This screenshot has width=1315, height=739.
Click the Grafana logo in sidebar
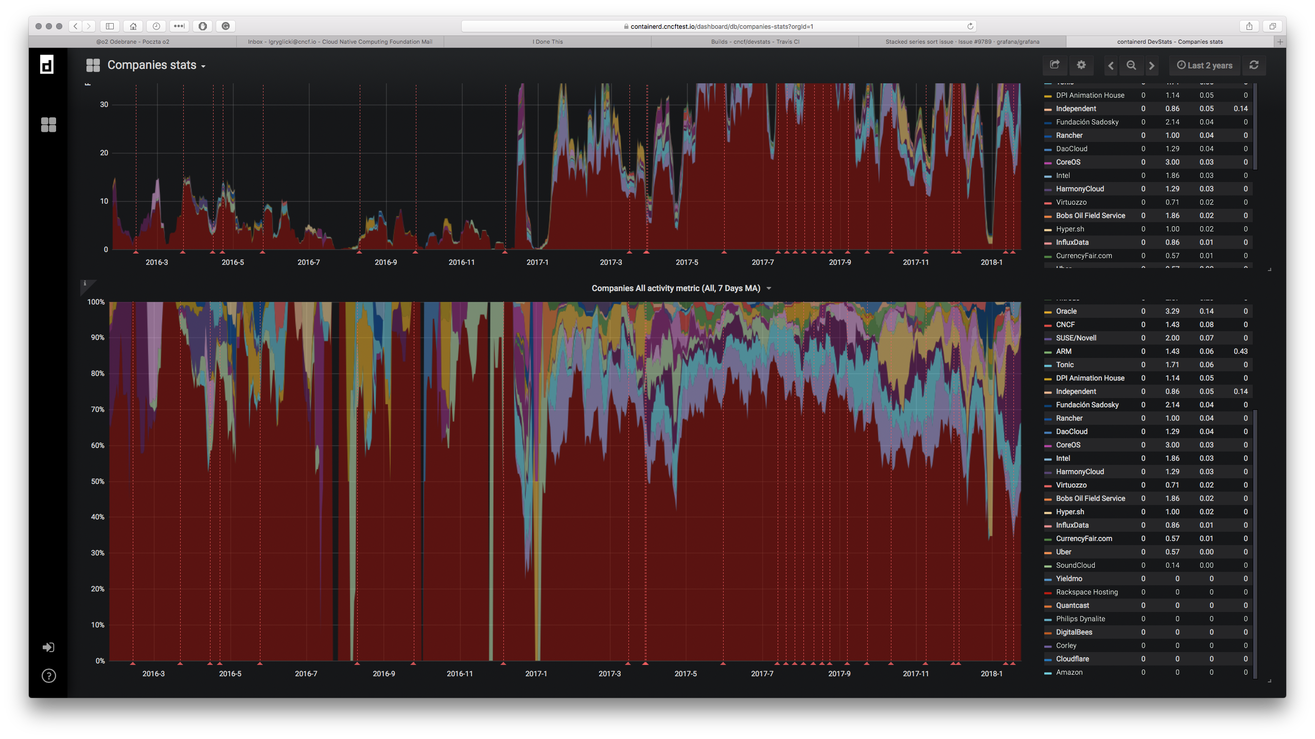[x=47, y=65]
